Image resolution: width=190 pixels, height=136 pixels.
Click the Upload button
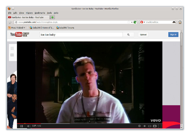(x=143, y=35)
